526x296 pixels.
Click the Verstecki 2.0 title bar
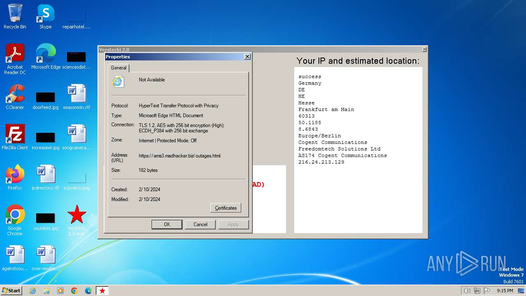(263, 49)
